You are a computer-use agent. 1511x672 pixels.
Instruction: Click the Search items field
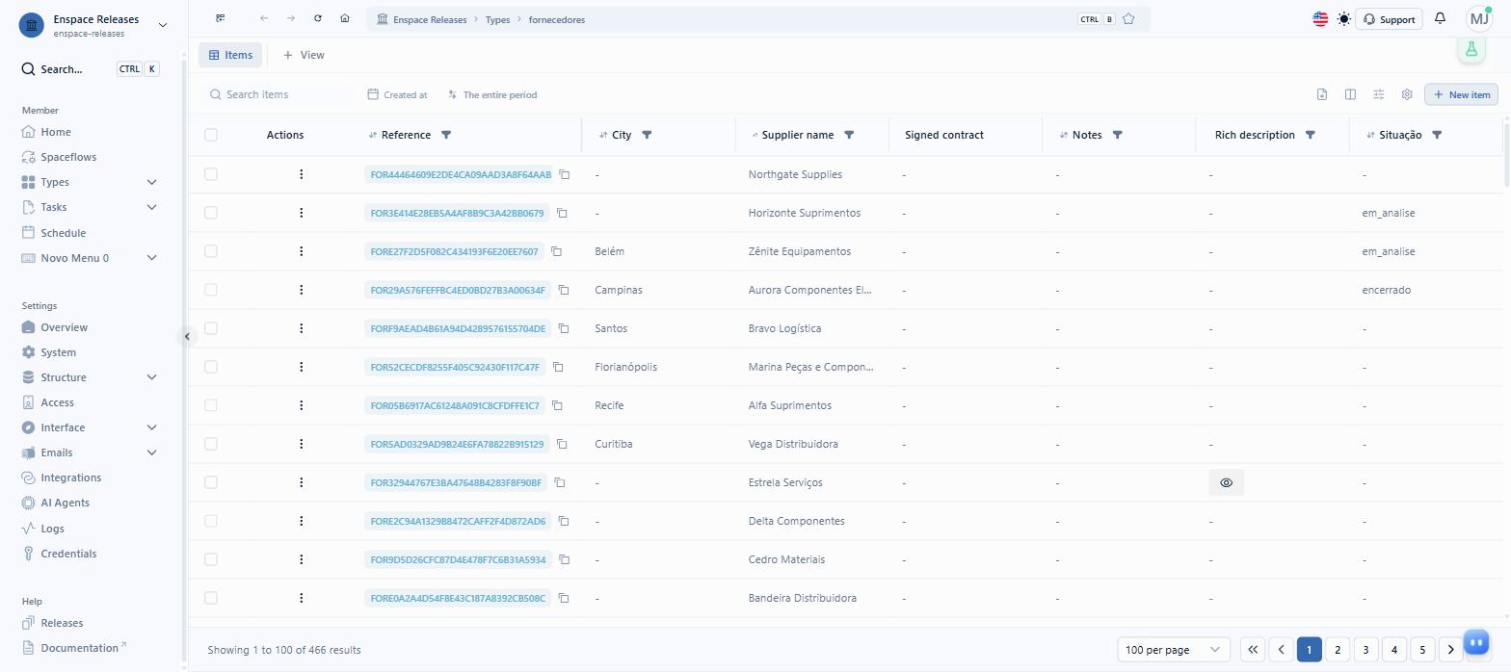pyautogui.click(x=279, y=94)
